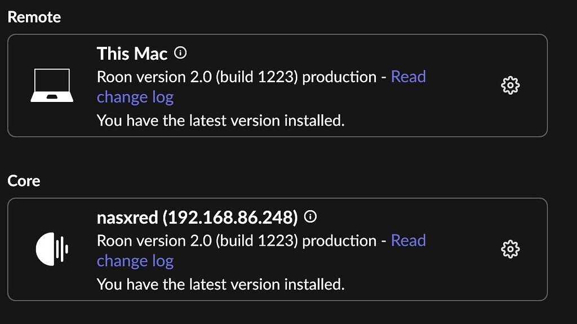Click the 192.168.86.248 IP address

pos(230,218)
